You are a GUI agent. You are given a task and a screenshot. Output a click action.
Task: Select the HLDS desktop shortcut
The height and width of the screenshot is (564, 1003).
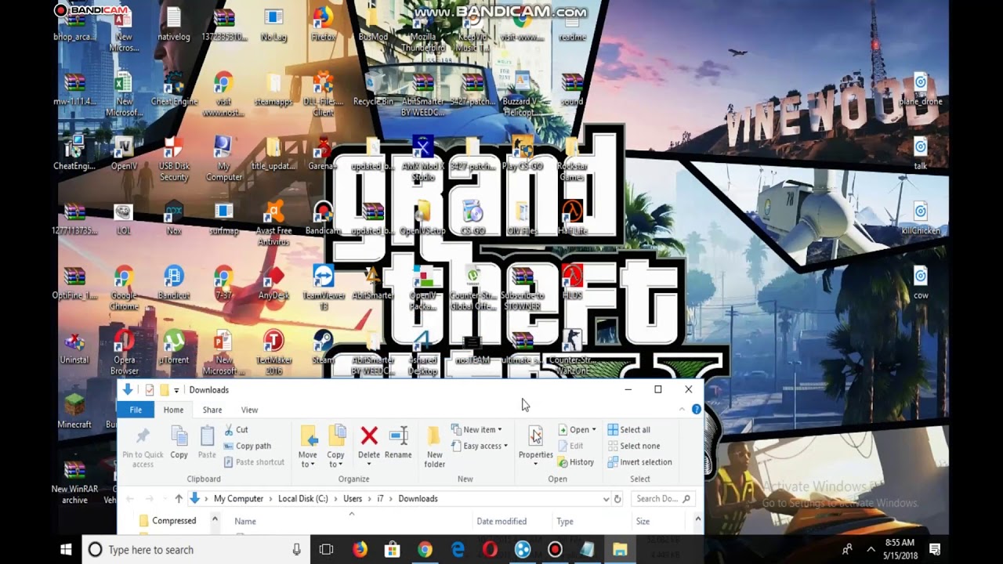point(572,283)
